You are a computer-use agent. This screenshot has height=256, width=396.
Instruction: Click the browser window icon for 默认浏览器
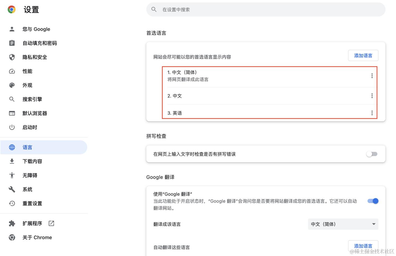click(12, 113)
